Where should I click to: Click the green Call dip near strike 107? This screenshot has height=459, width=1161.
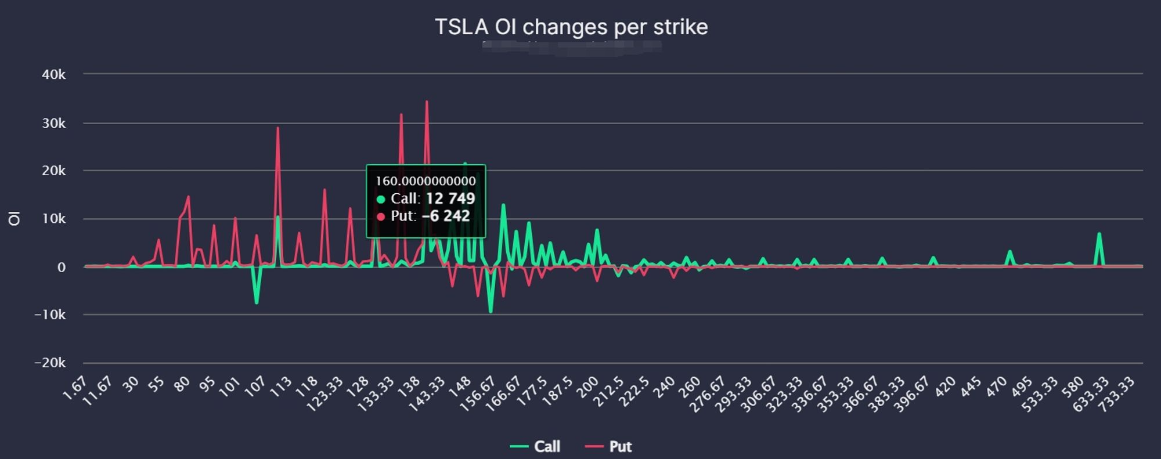click(257, 302)
